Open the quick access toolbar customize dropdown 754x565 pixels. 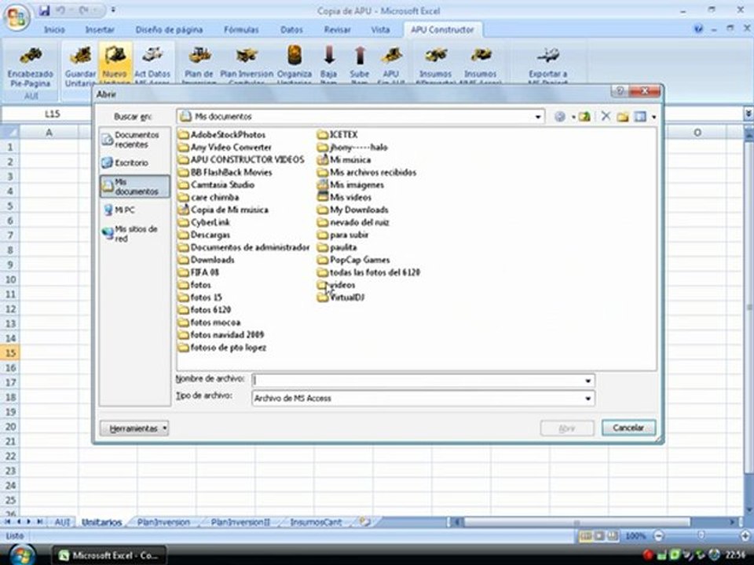113,10
